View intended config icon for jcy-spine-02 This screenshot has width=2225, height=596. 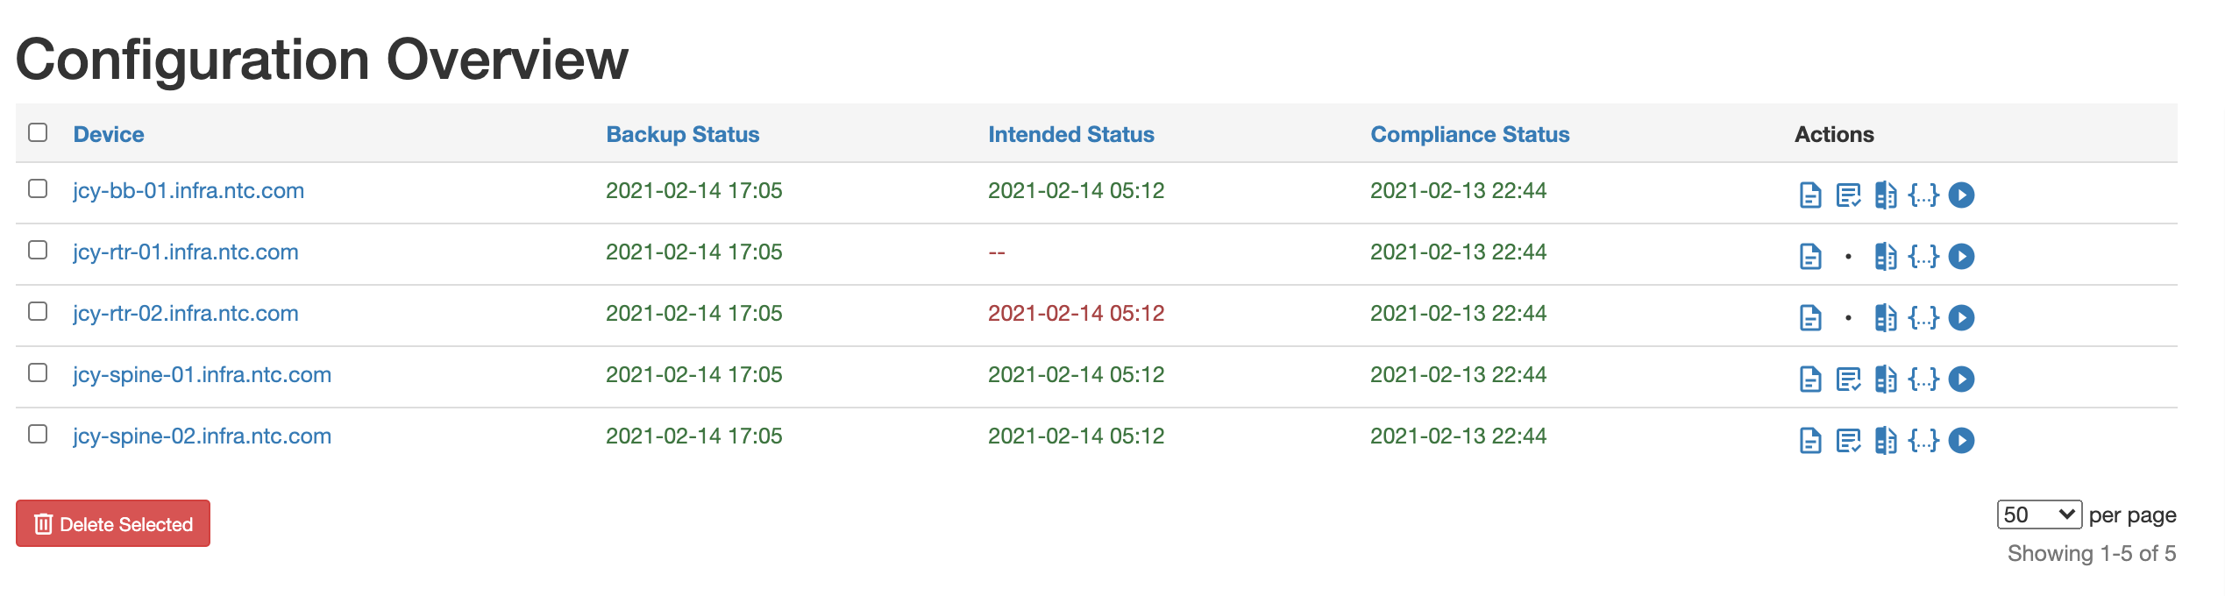coord(1848,440)
